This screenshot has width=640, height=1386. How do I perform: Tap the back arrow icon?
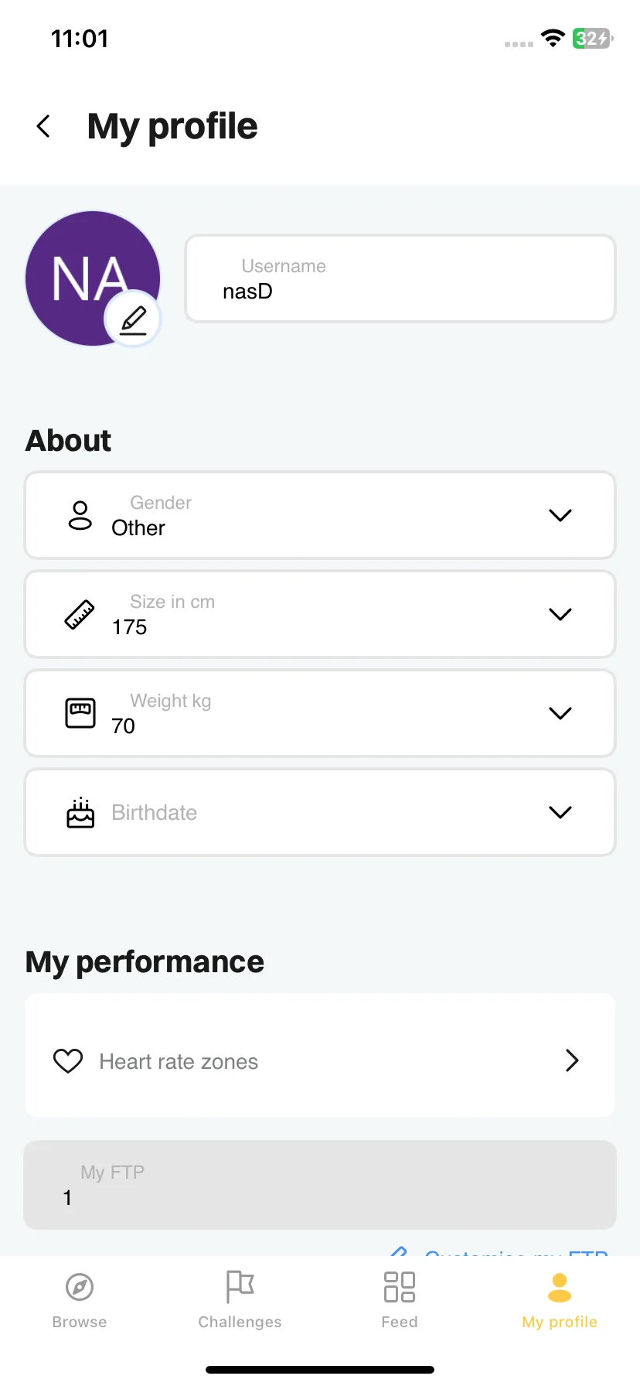pyautogui.click(x=43, y=126)
